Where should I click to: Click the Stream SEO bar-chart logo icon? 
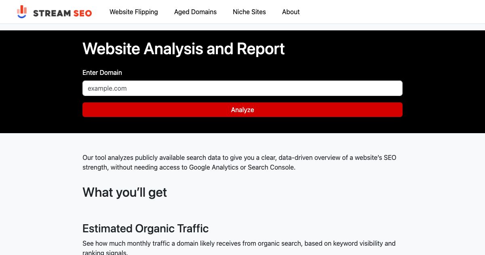(x=22, y=12)
